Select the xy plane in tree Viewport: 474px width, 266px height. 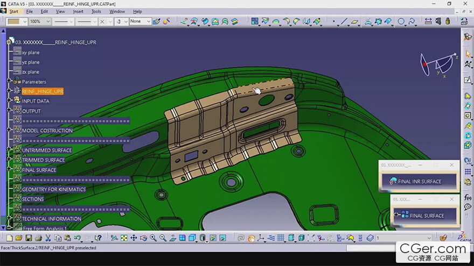[x=30, y=53]
